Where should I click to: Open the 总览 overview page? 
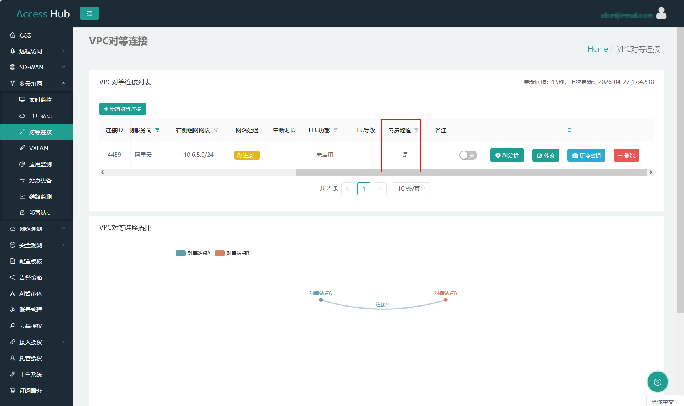tap(36, 35)
